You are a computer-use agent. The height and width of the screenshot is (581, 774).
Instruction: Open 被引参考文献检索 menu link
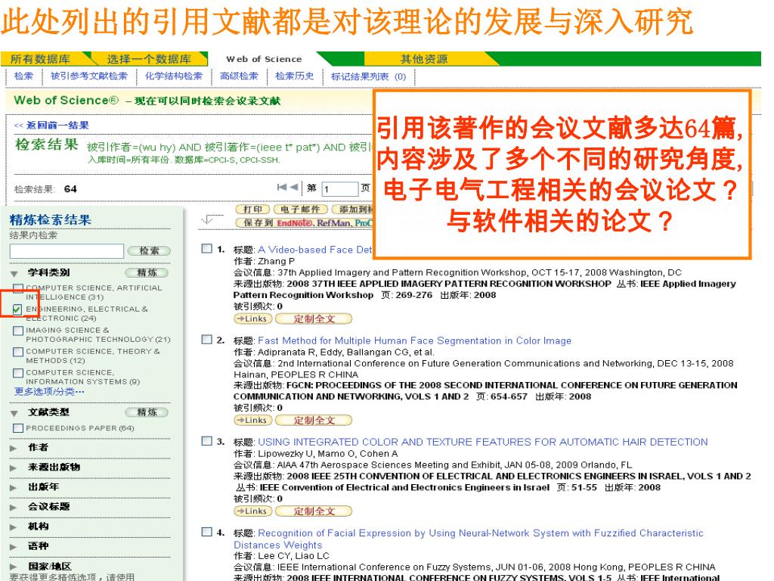89,76
